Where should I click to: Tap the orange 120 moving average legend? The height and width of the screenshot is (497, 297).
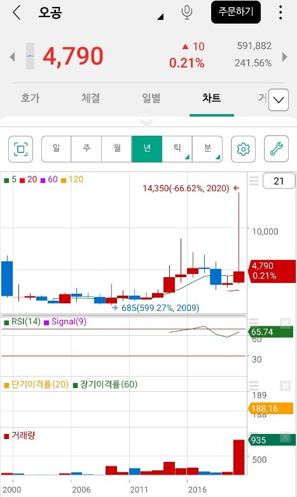[72, 180]
